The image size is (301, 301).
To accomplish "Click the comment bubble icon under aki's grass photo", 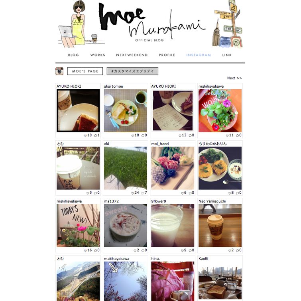I will pyautogui.click(x=143, y=193).
